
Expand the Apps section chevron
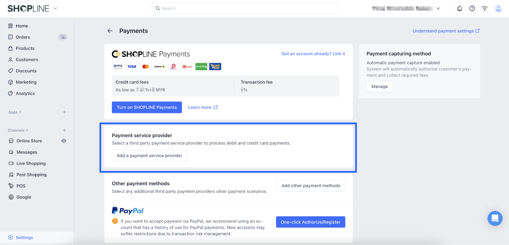20,112
